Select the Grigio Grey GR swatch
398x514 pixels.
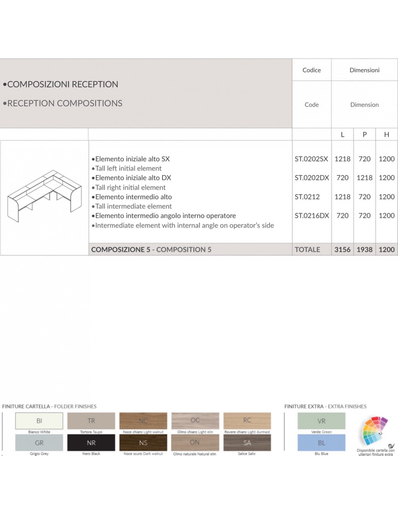[39, 443]
